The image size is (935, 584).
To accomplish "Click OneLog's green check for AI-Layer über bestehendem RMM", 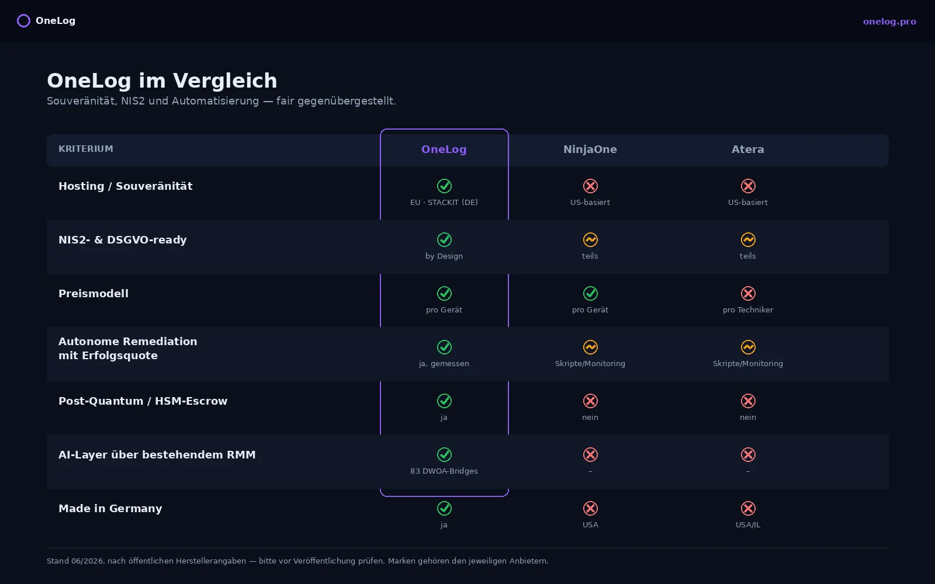I will 444,454.
